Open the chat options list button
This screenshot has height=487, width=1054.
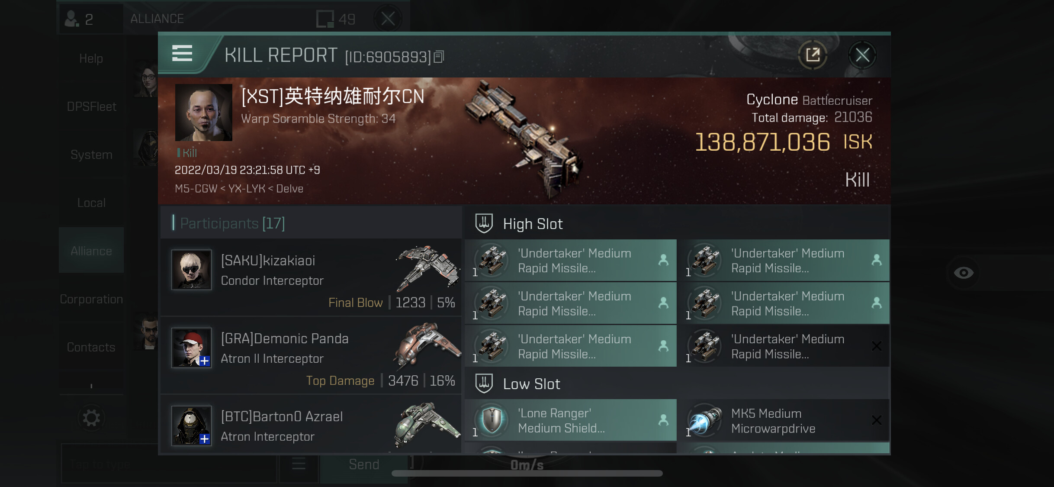coord(299,464)
